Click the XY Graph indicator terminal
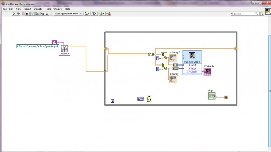 point(207,72)
